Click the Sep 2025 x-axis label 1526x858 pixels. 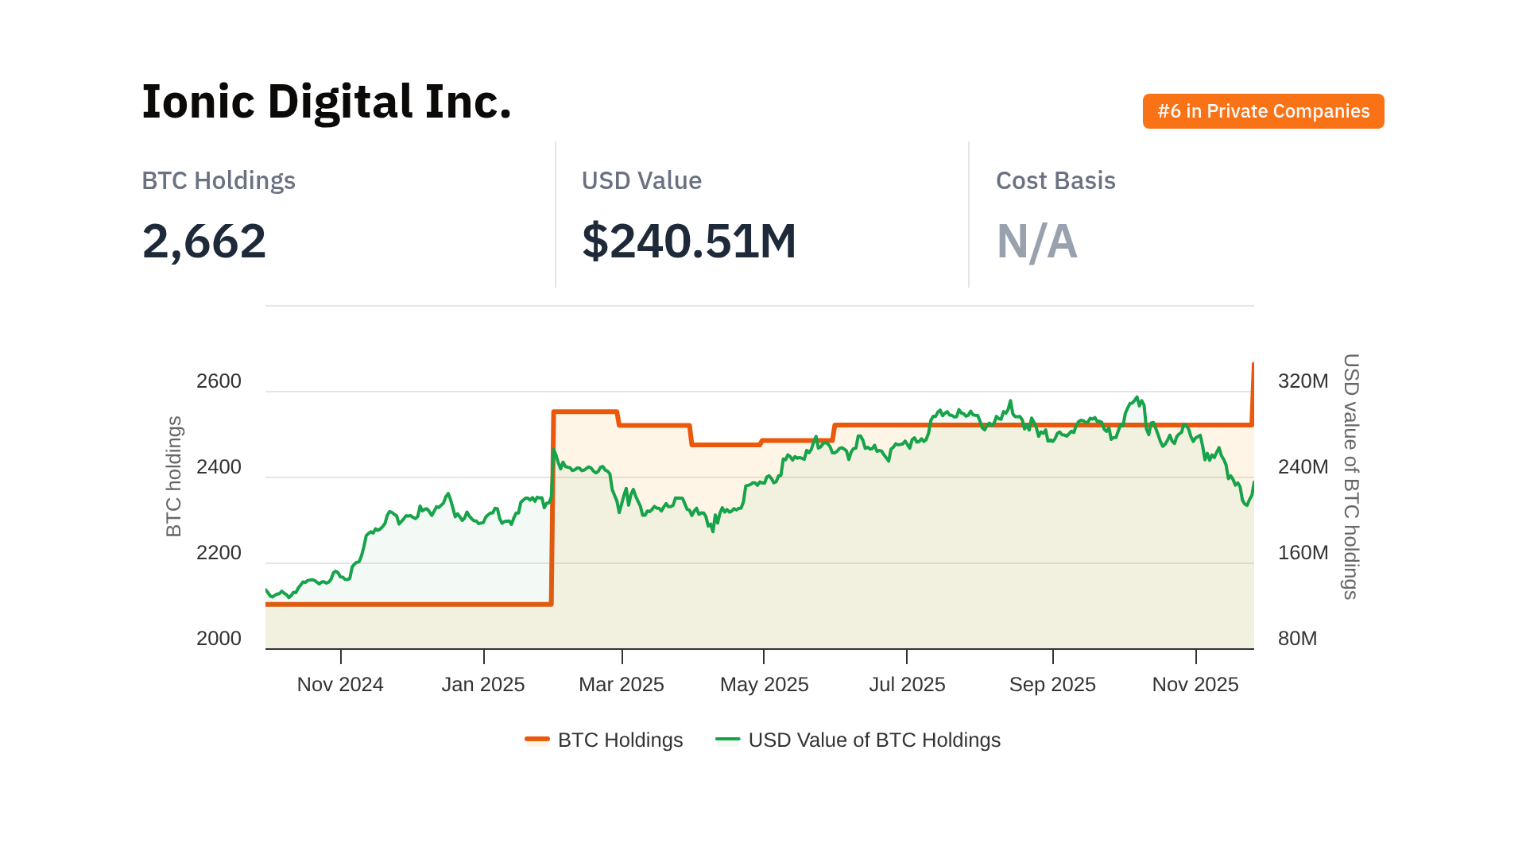point(1052,684)
